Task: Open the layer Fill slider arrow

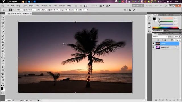Action: click(180, 40)
